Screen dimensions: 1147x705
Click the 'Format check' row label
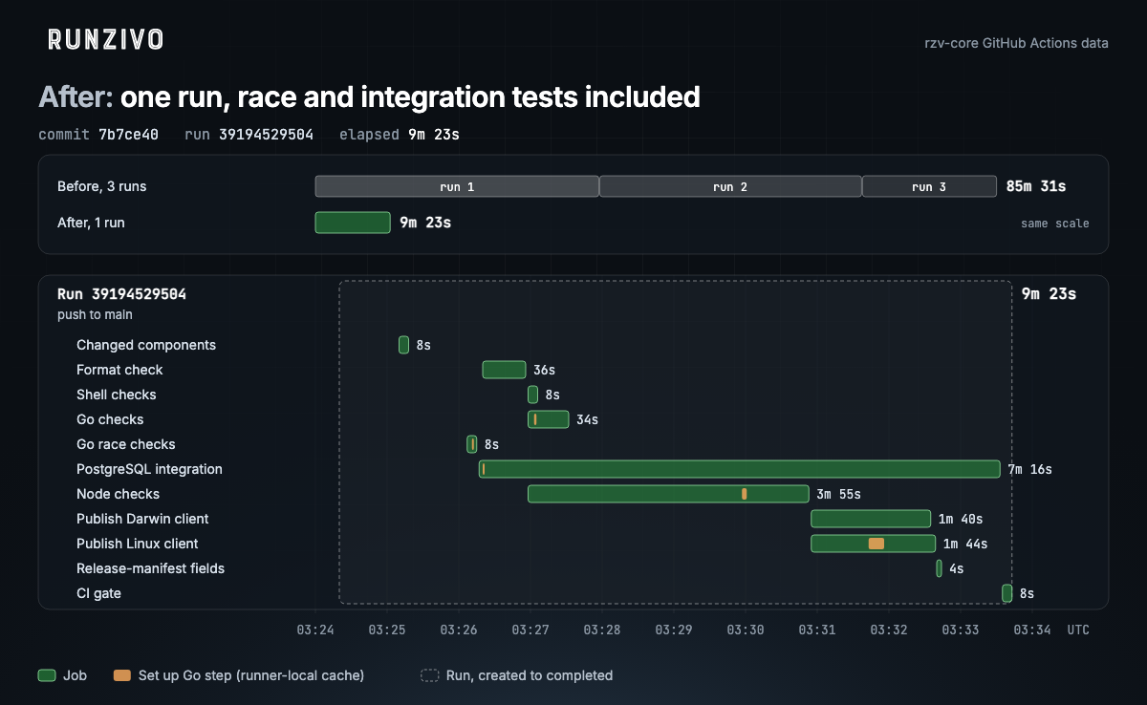(x=119, y=370)
